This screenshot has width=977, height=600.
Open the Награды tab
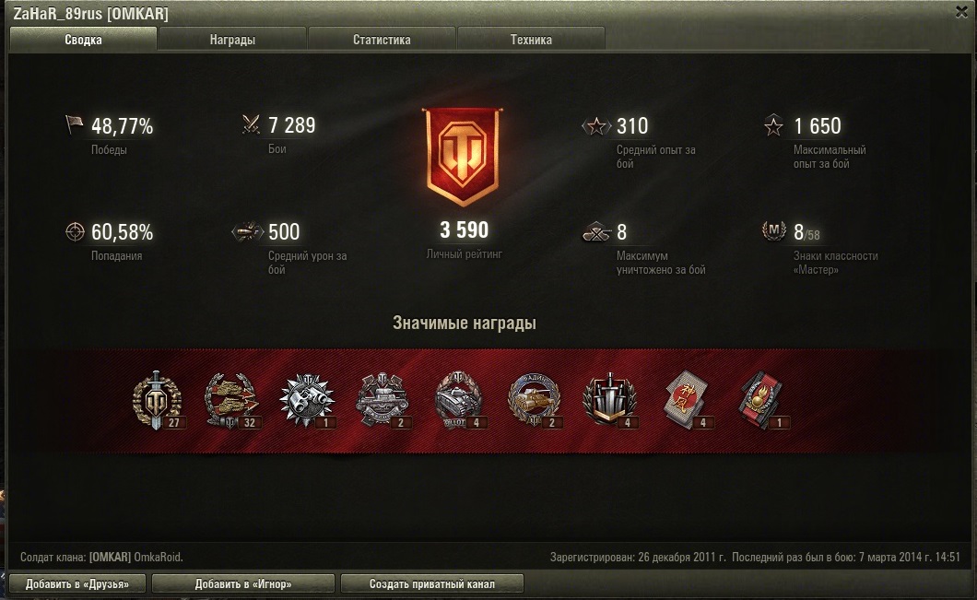[231, 40]
